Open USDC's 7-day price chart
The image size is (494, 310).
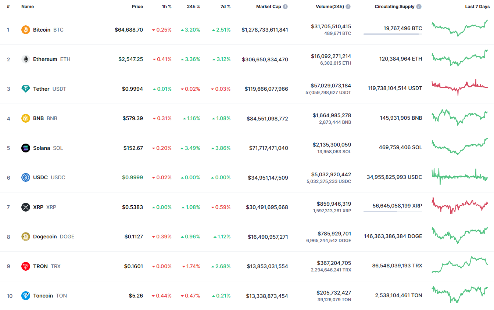[x=460, y=176]
